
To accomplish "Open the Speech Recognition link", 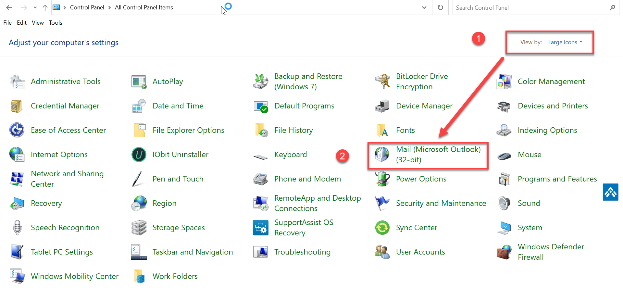I will click(65, 228).
